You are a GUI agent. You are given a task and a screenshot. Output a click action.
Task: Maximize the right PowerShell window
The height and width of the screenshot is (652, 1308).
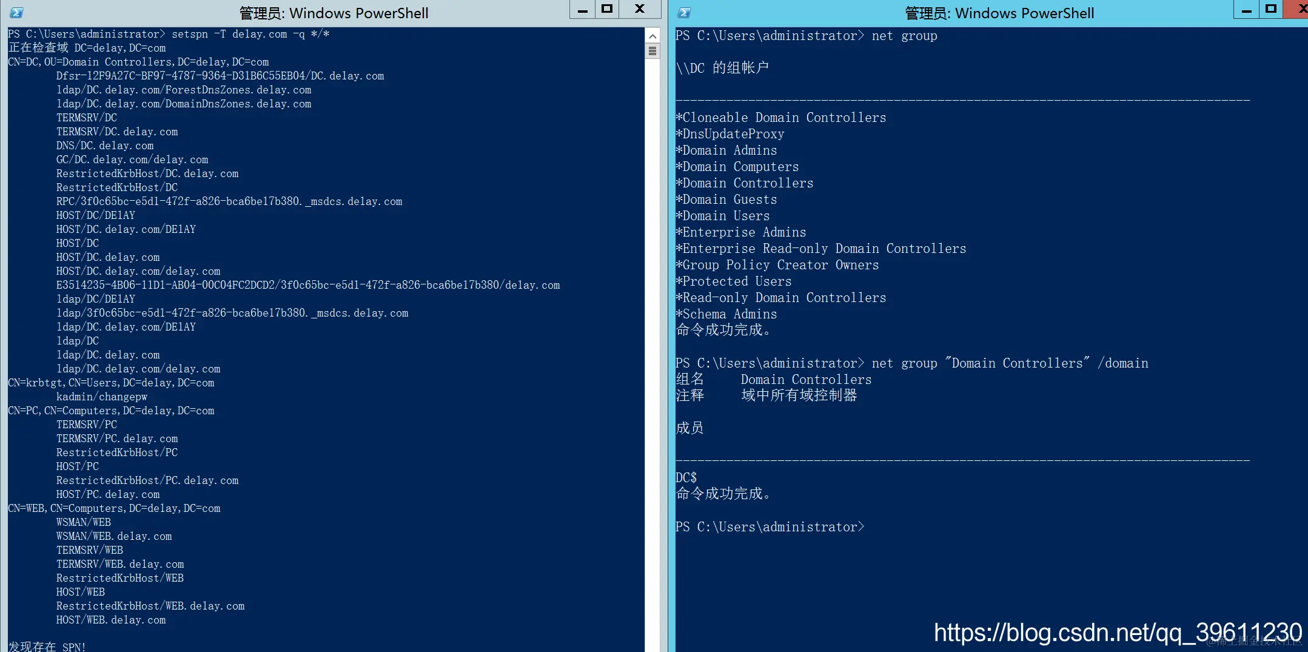point(1271,10)
